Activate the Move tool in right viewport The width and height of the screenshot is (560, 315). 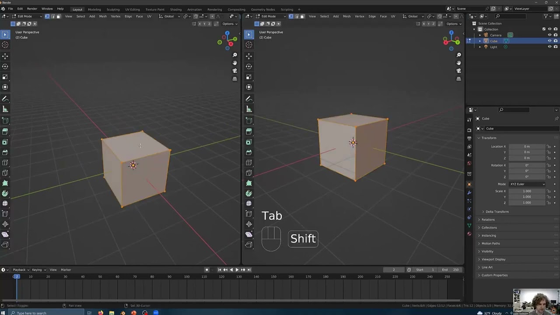(249, 56)
